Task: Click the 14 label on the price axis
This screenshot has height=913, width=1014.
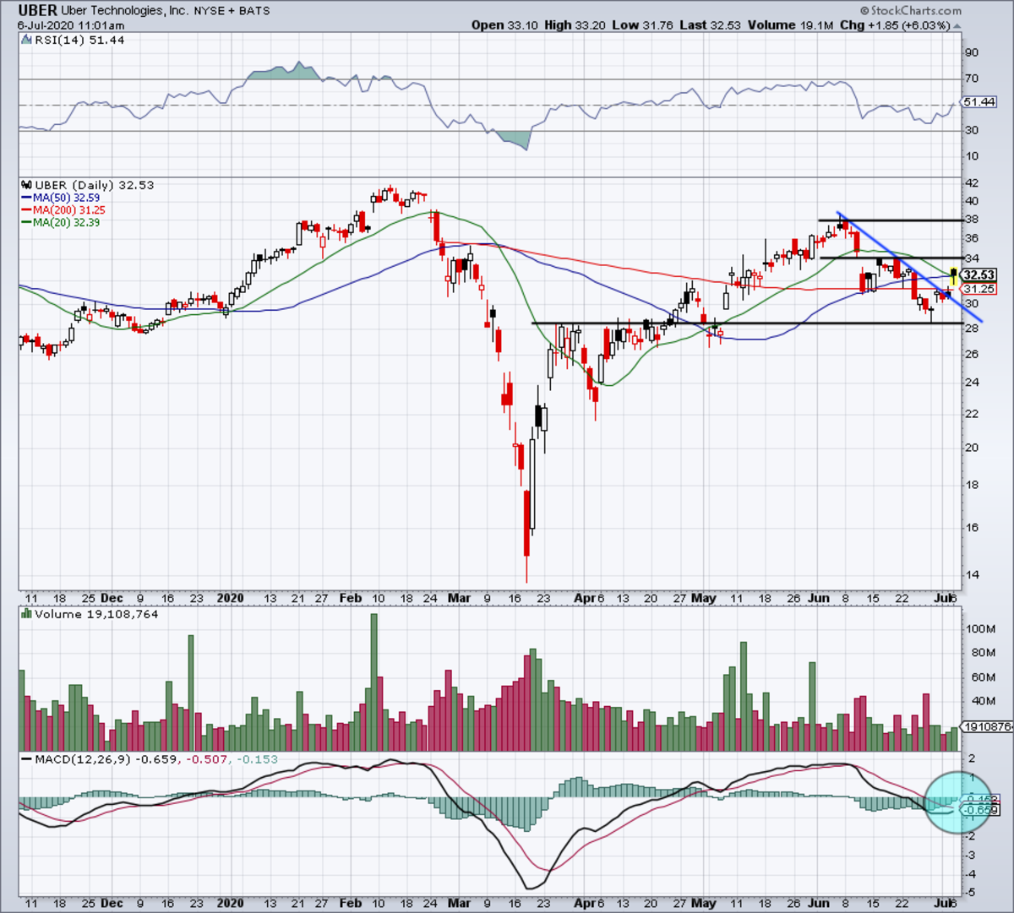Action: (x=972, y=575)
